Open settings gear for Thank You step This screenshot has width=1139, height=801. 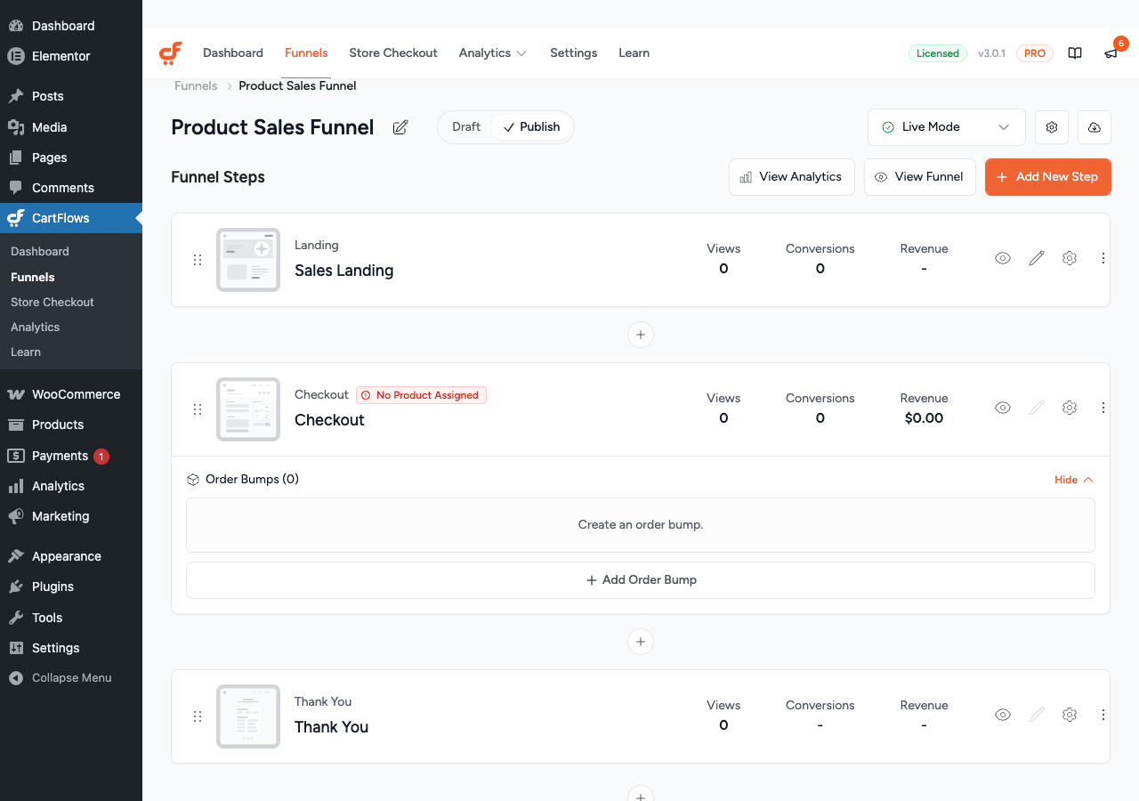[x=1070, y=715]
